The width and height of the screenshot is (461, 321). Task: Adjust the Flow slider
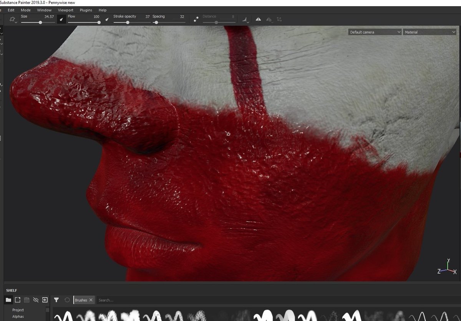click(84, 23)
